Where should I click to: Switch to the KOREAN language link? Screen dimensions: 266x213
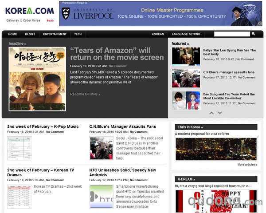(157, 34)
